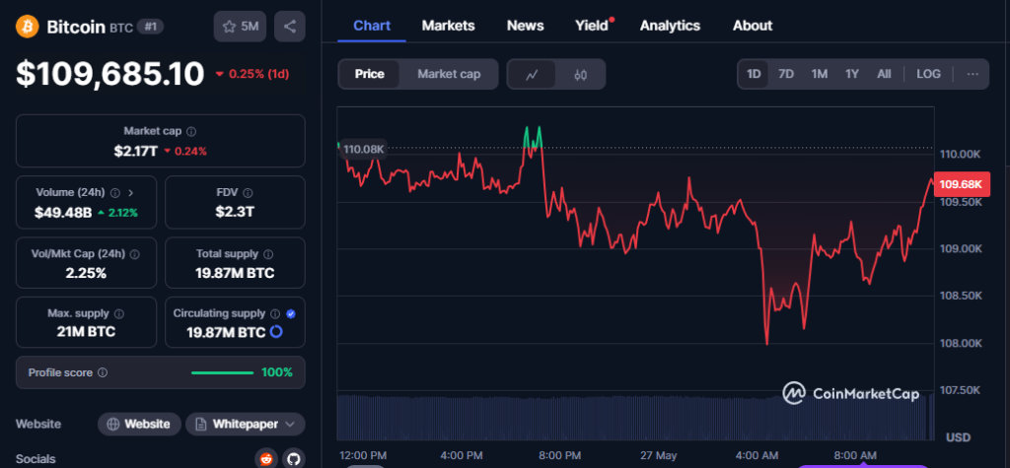Click the Profile score progress bar
The height and width of the screenshot is (468, 1010).
point(222,372)
